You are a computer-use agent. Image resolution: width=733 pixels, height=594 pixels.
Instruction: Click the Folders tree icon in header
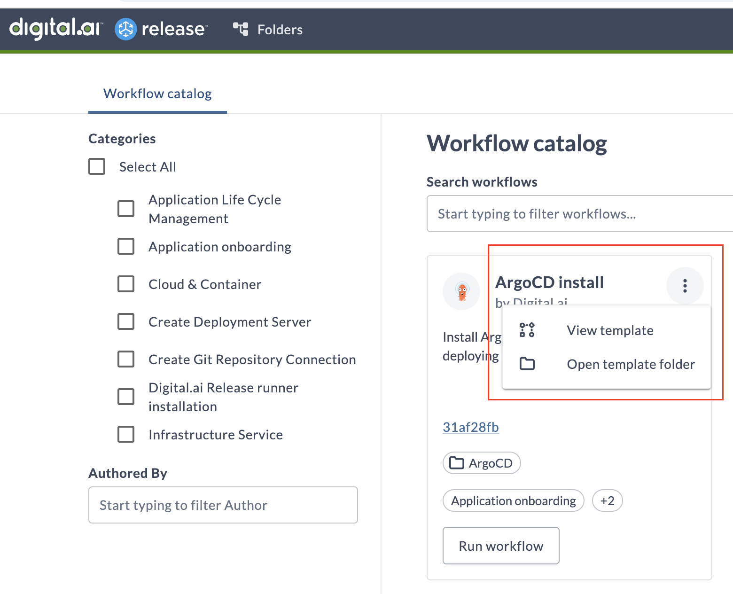pos(241,29)
